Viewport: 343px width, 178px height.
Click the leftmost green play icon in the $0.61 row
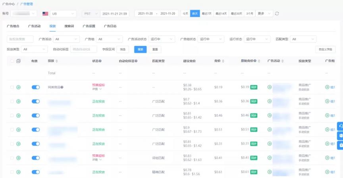point(18,172)
